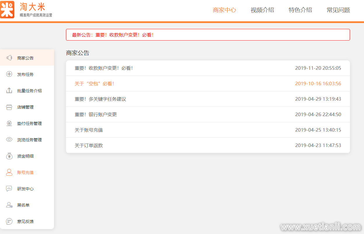
Task: Click the 发布任务 plus icon
Action: tap(9, 74)
